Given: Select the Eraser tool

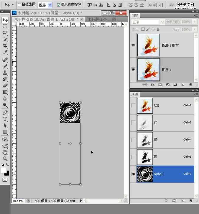Looking at the screenshot, I should (x=5, y=85).
